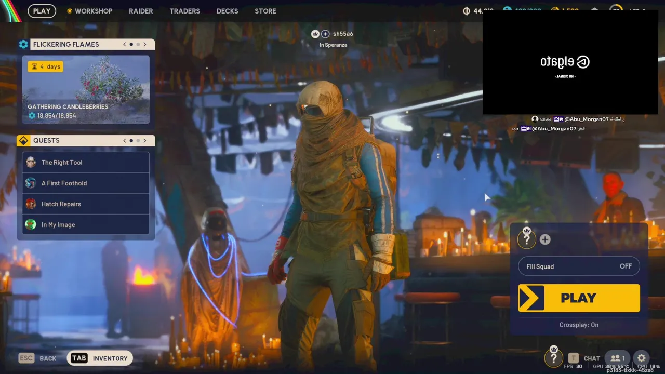Toggle Fill Squad OFF switch

coord(579,266)
